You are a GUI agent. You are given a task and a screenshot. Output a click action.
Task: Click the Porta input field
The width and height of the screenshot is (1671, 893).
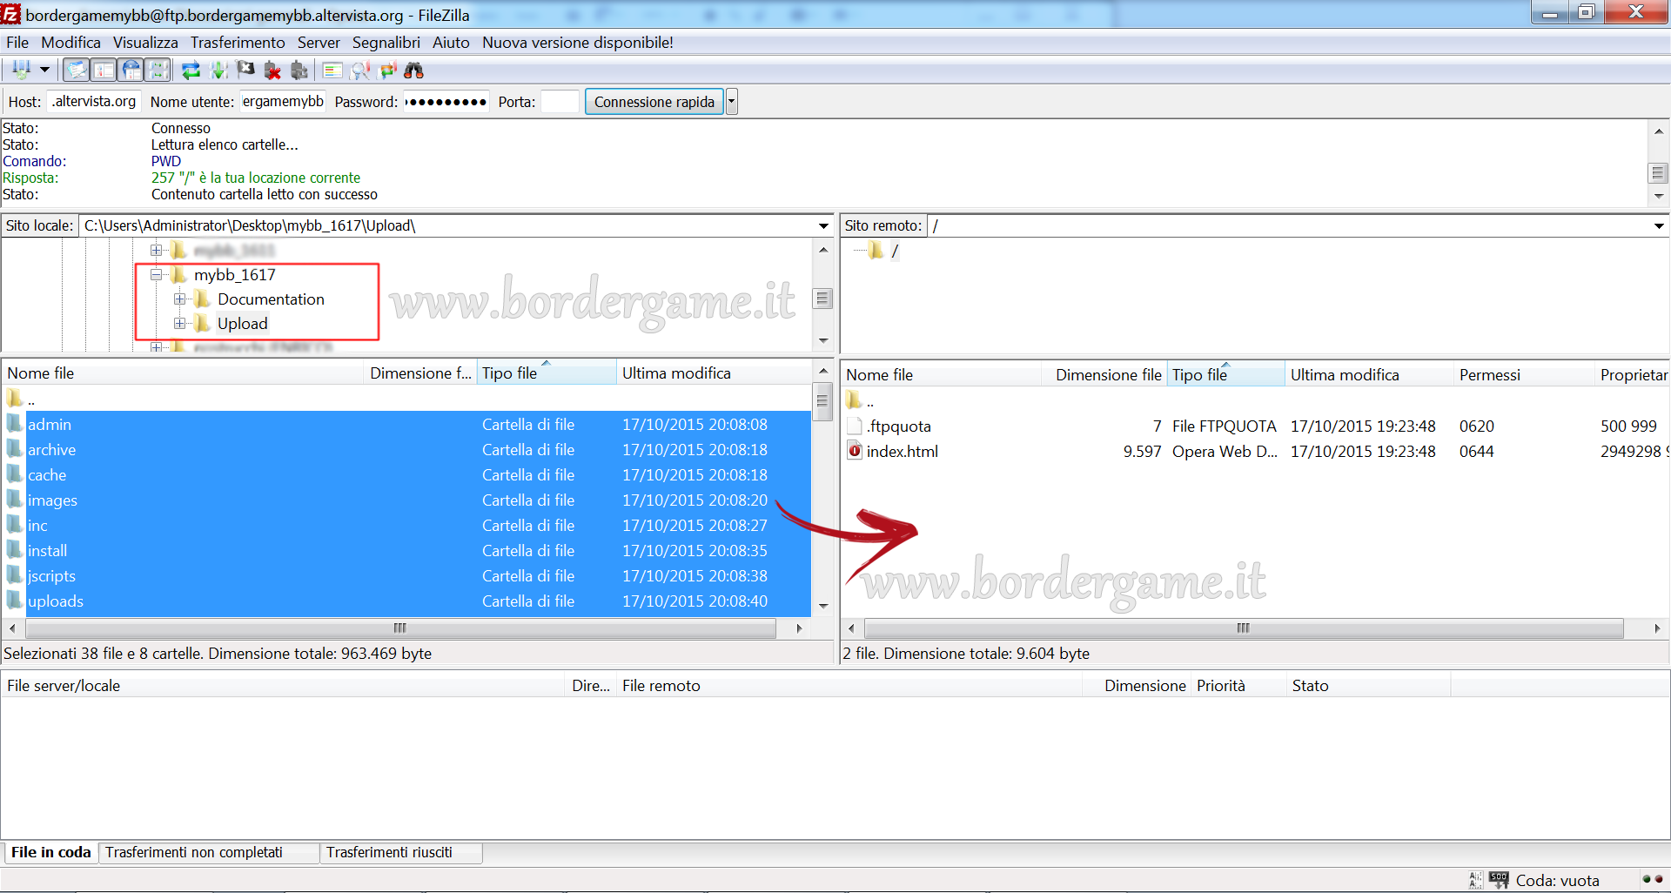pos(560,102)
